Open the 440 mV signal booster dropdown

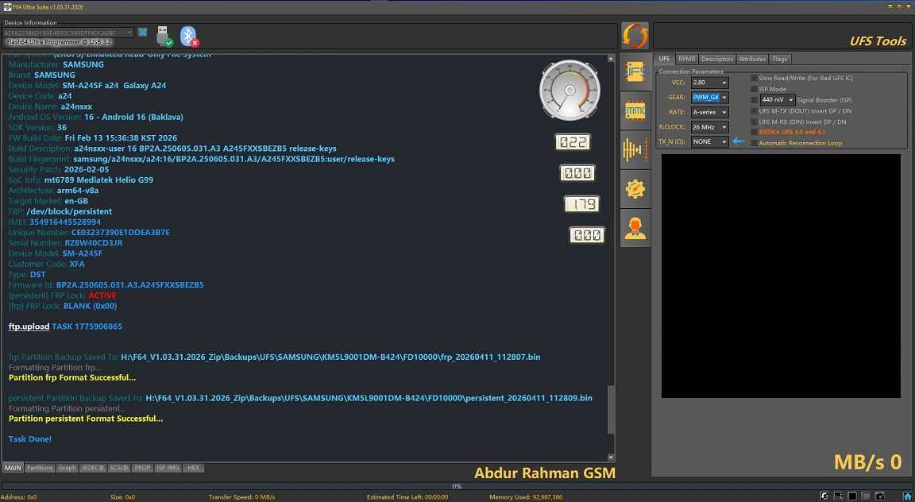pyautogui.click(x=778, y=100)
